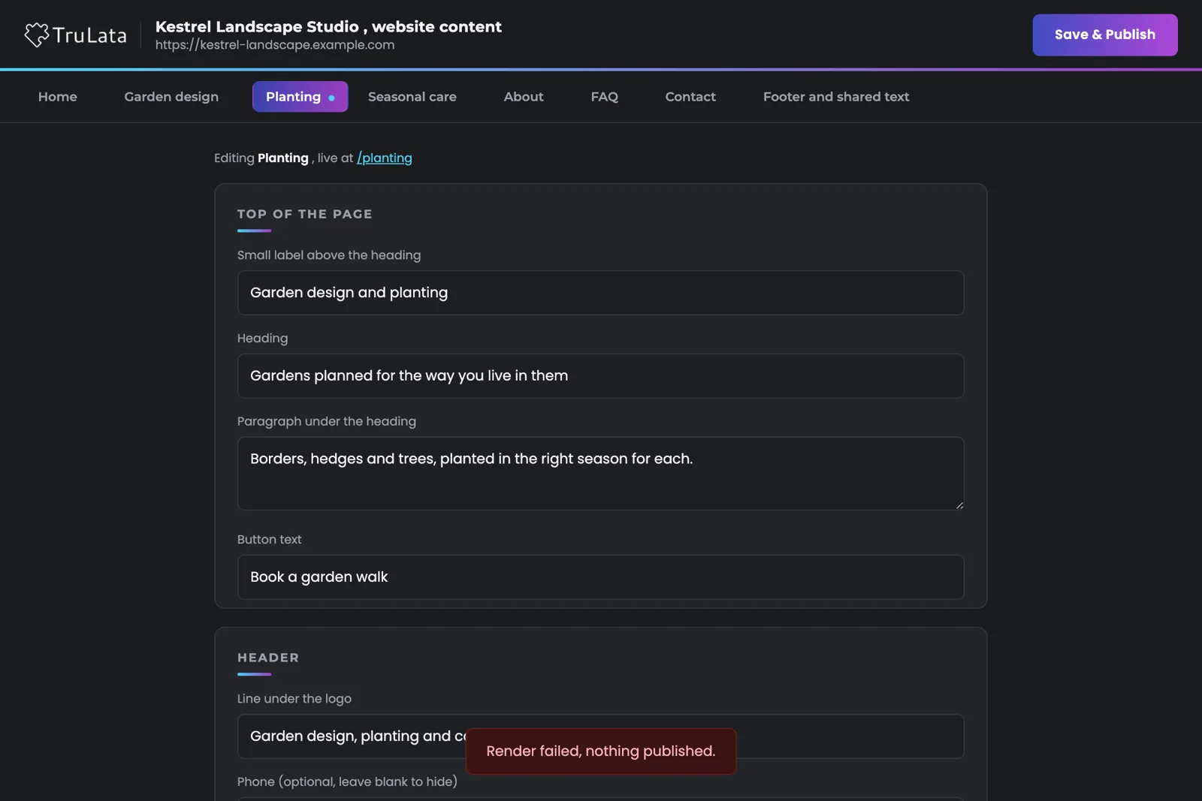
Task: Switch to the Garden design tab
Action: tap(171, 97)
